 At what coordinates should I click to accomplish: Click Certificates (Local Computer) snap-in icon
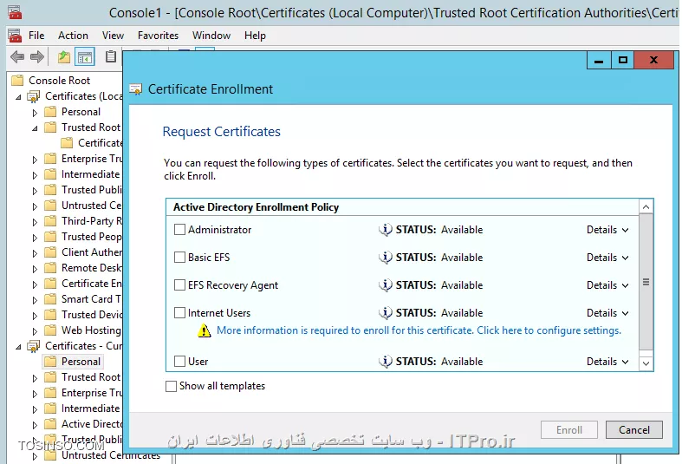tap(34, 96)
